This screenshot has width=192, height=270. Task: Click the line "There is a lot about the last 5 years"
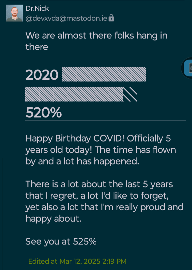[99, 184]
